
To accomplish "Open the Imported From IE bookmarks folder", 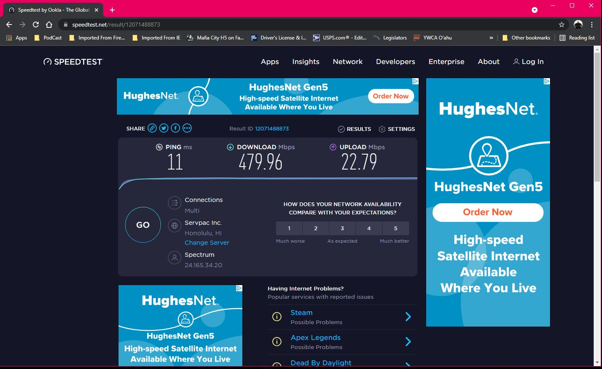I will [156, 38].
